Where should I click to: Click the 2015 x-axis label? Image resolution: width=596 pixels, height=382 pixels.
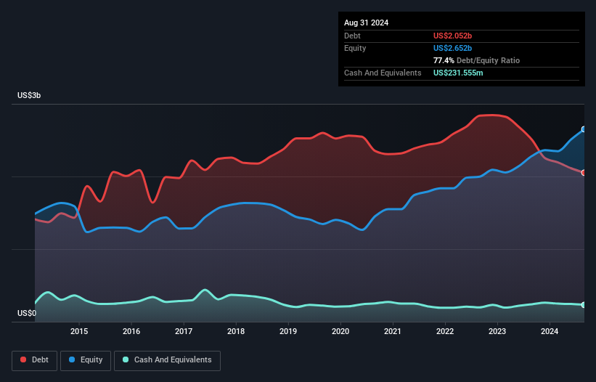(79, 332)
